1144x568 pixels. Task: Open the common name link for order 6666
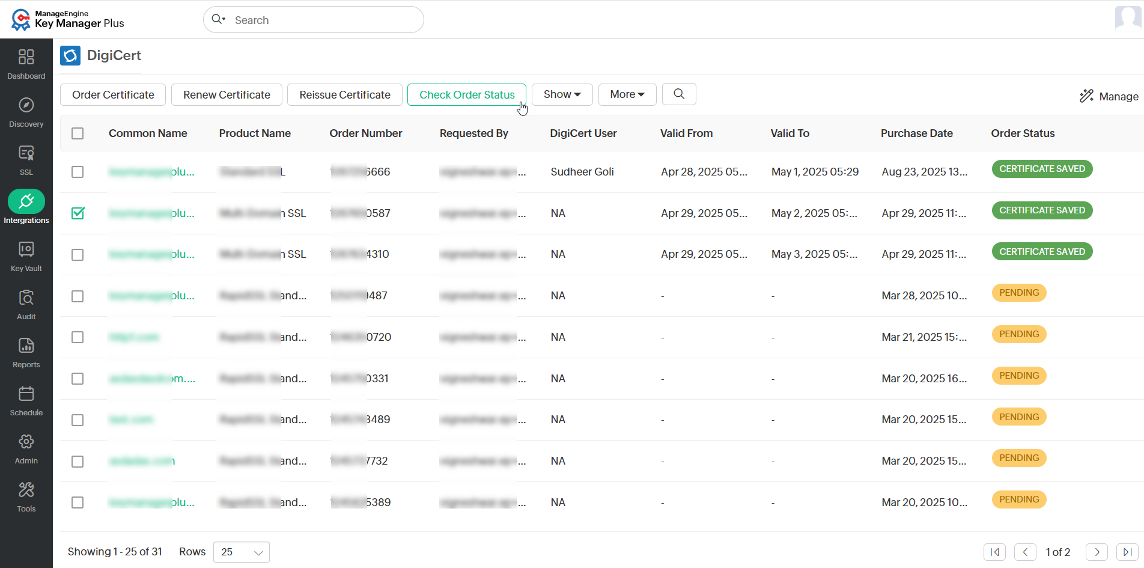click(151, 172)
